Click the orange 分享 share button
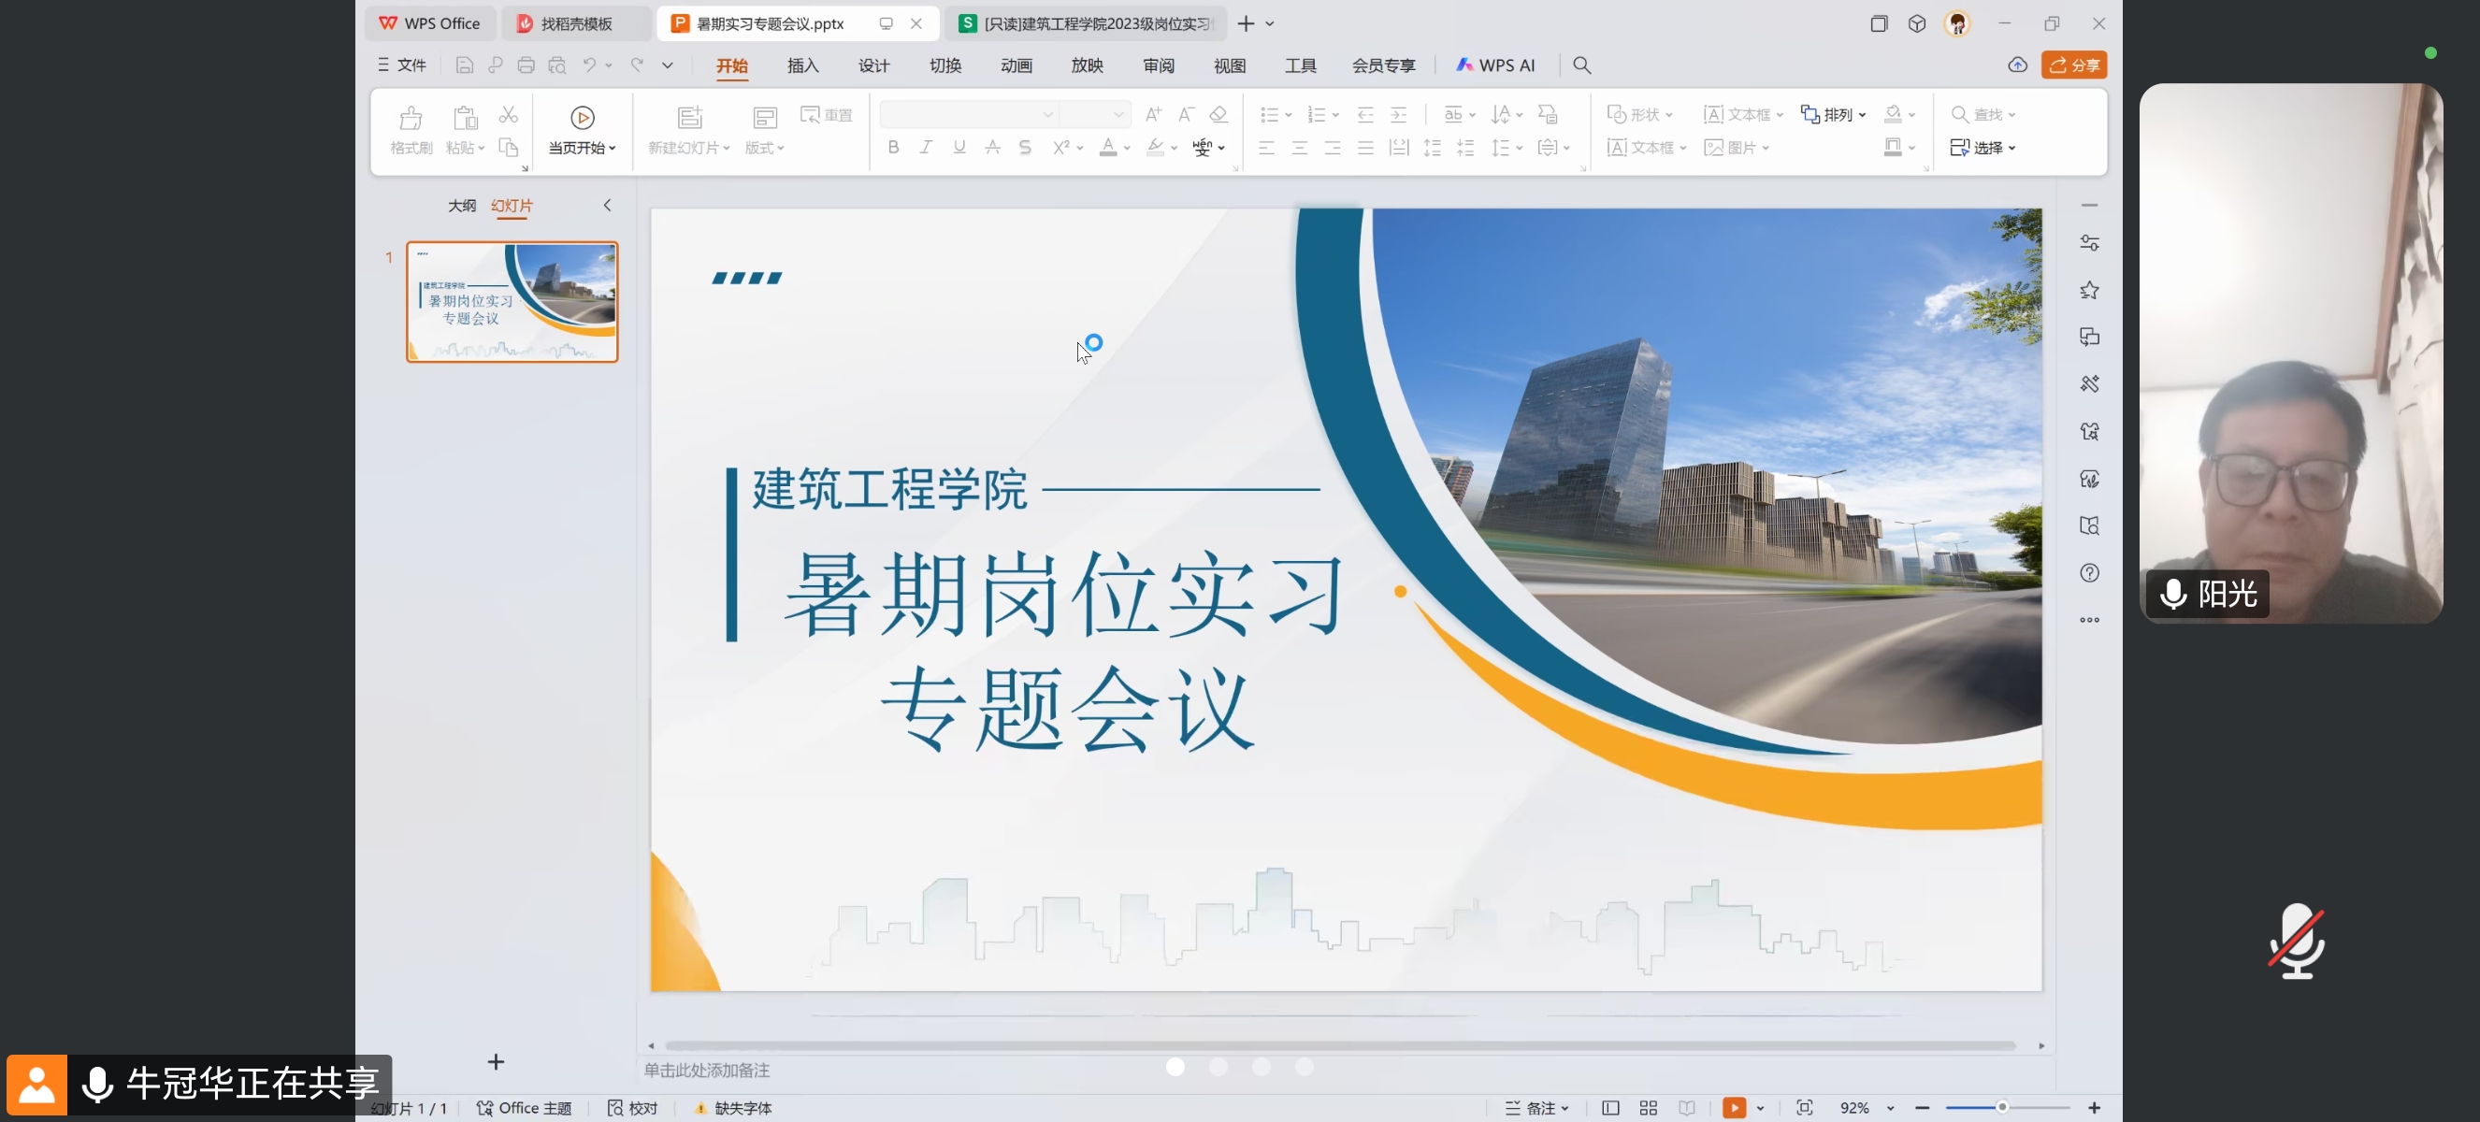 [x=2074, y=65]
